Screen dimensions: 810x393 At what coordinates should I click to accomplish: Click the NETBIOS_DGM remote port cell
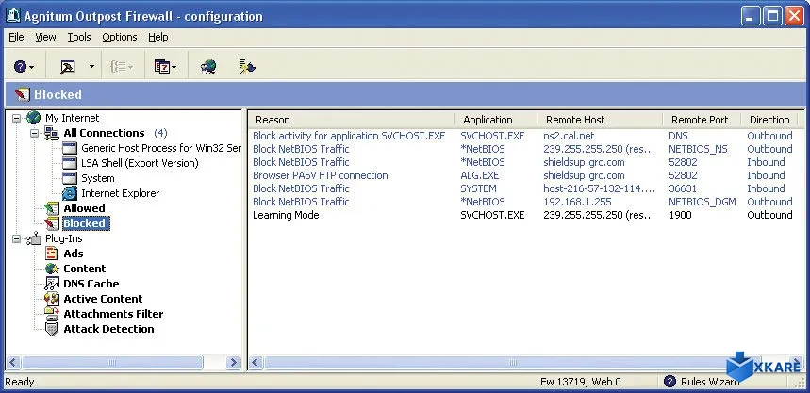coord(703,202)
